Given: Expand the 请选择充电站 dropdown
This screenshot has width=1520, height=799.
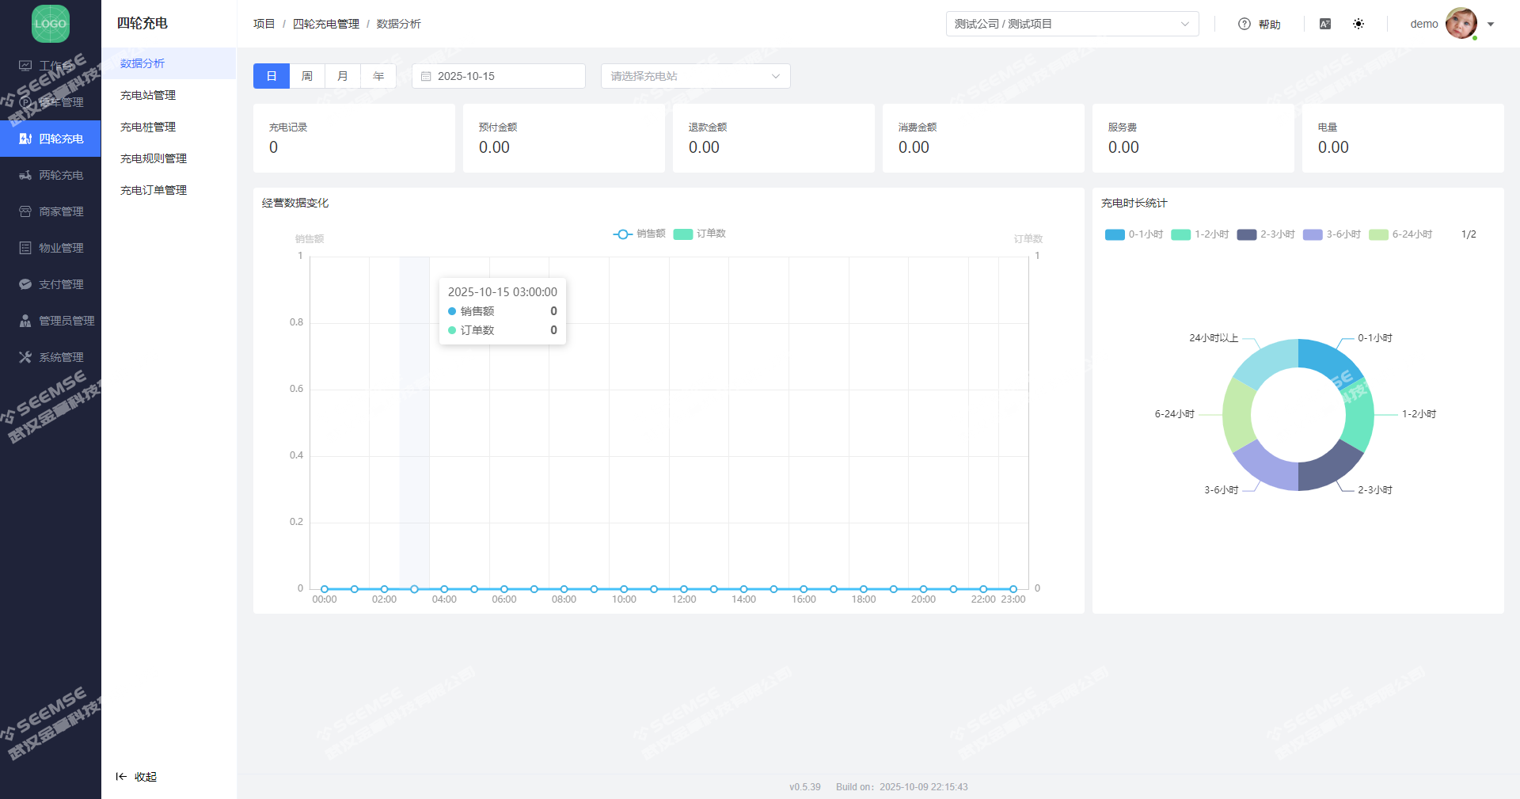Looking at the screenshot, I should (695, 76).
